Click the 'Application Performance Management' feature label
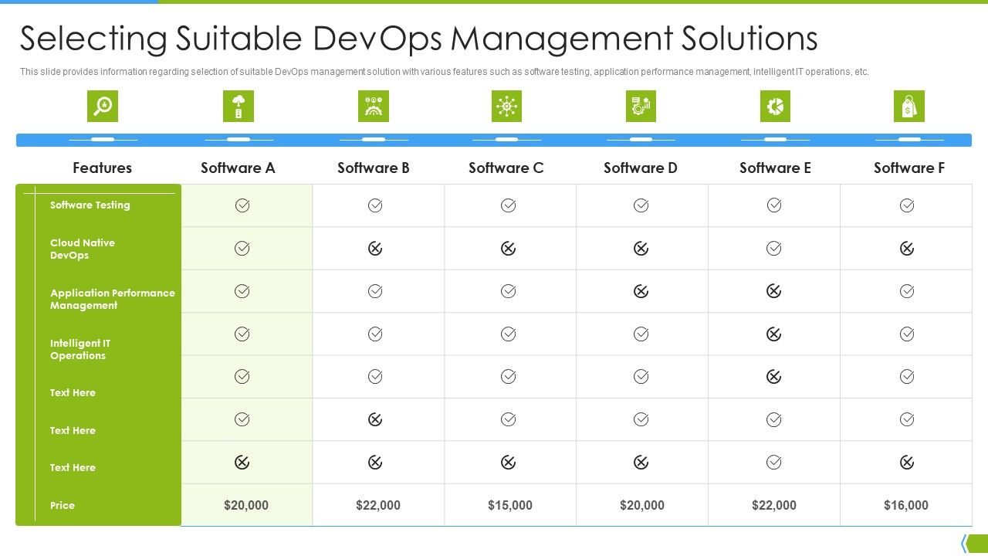The width and height of the screenshot is (988, 556). [113, 299]
